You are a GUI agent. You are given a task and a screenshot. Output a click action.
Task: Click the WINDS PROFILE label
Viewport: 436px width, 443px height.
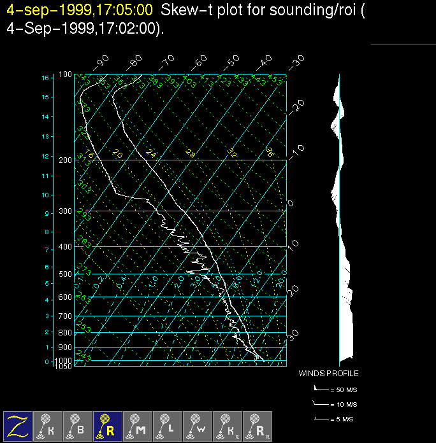click(x=328, y=374)
